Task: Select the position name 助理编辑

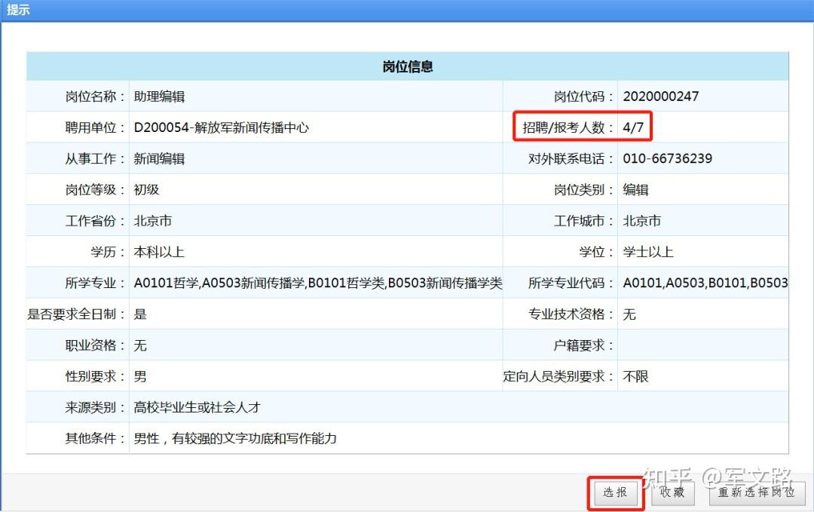Action: (160, 96)
